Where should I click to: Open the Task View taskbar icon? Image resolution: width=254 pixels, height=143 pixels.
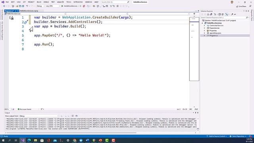click(x=16, y=140)
